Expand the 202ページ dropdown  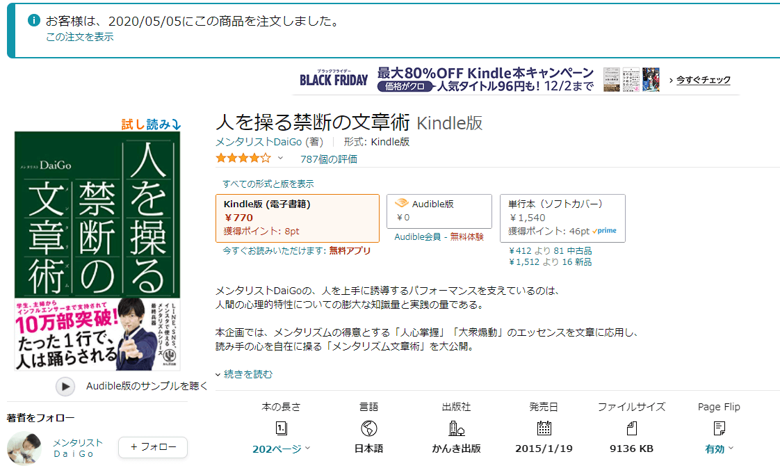281,449
